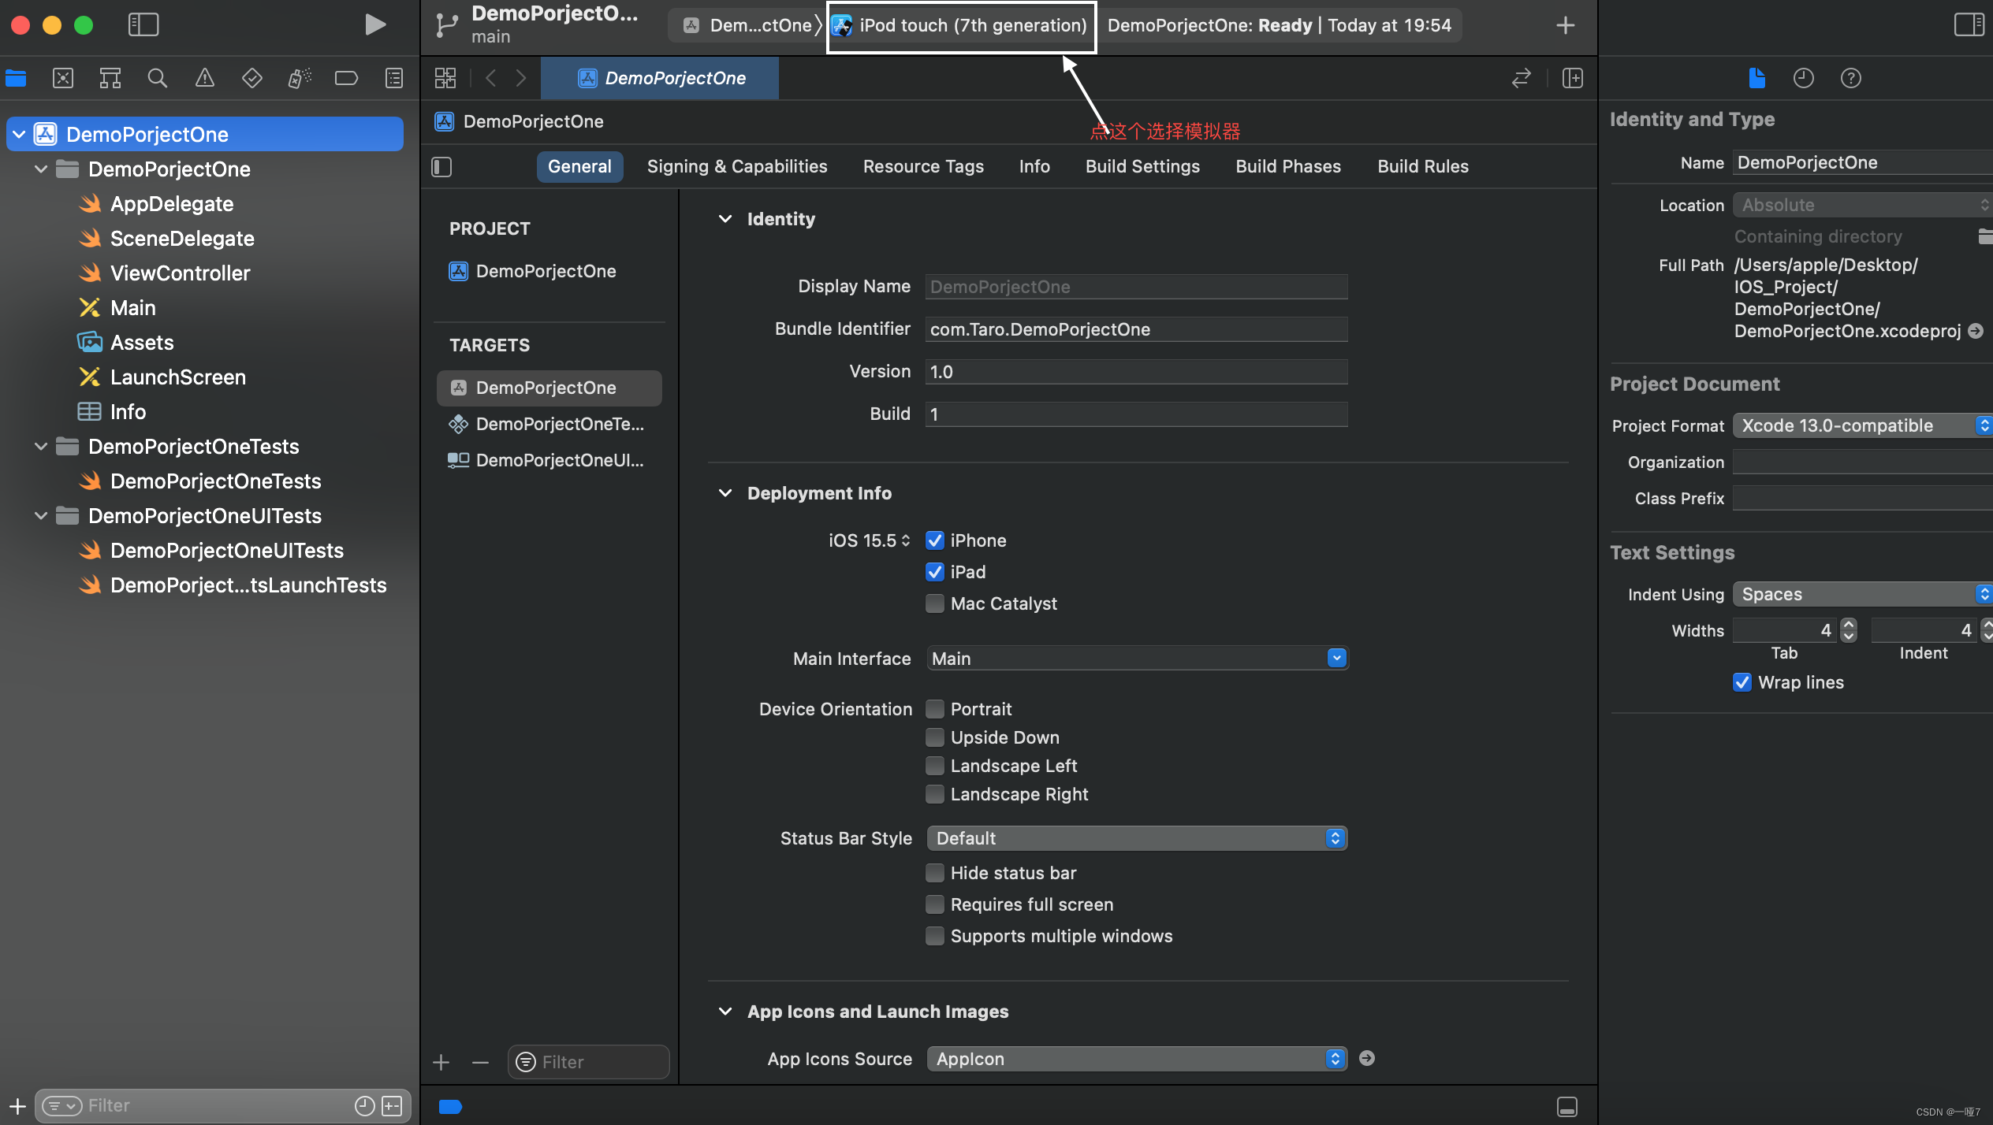Viewport: 1993px width, 1125px height.
Task: Open the Source Control navigator icon
Action: coord(63,78)
